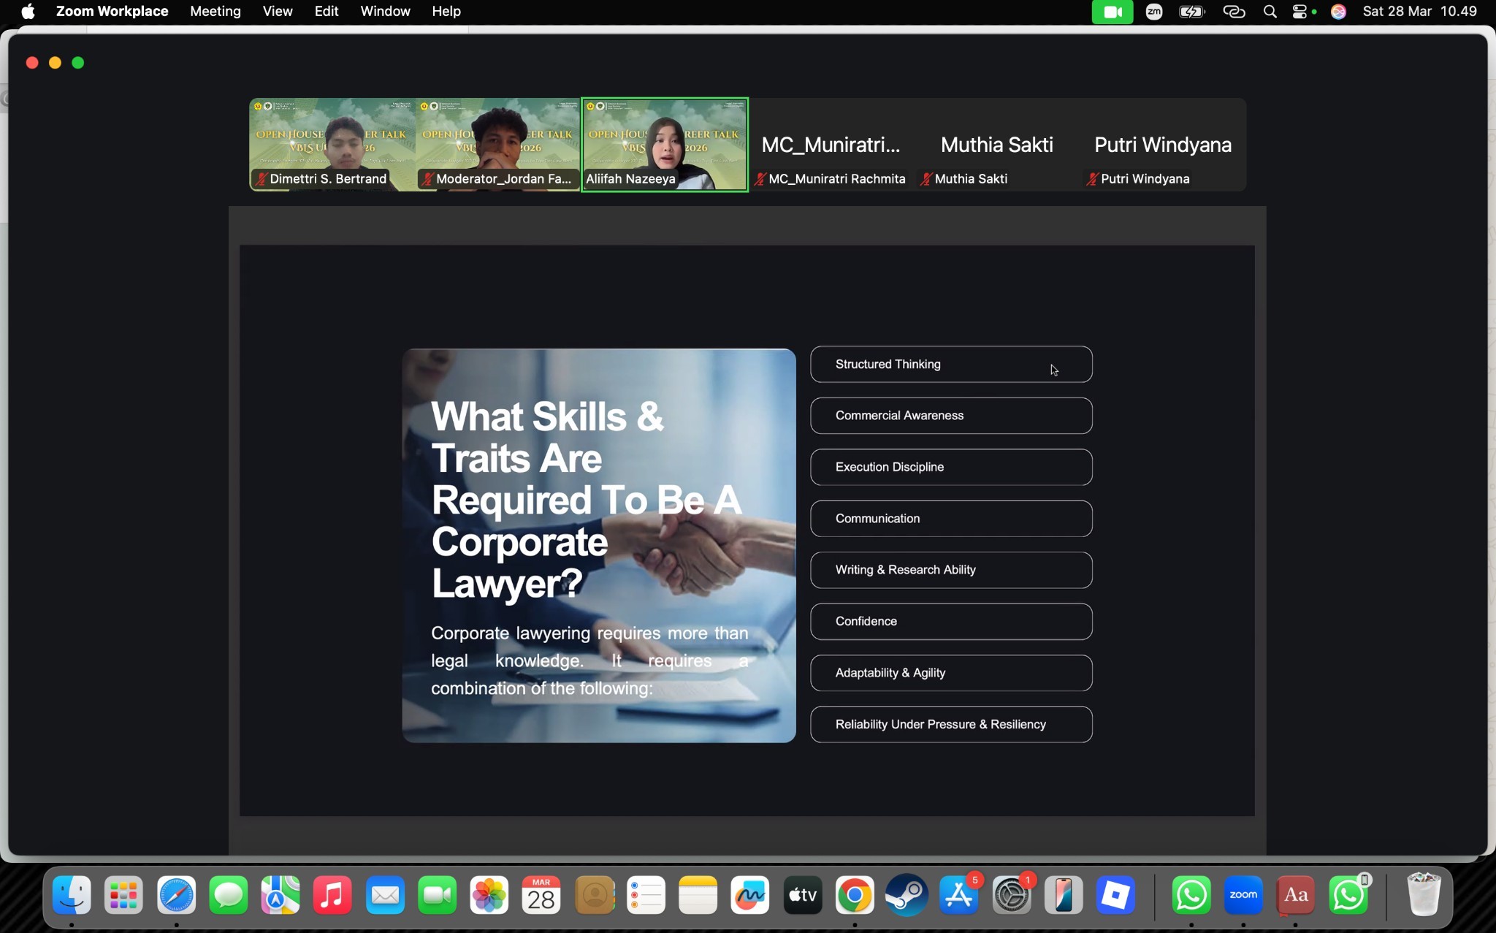Click the battery charging status icon

point(1191,12)
